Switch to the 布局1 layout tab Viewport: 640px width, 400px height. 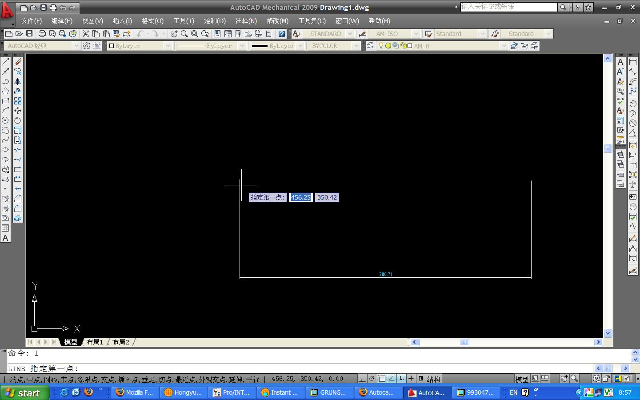pos(95,342)
